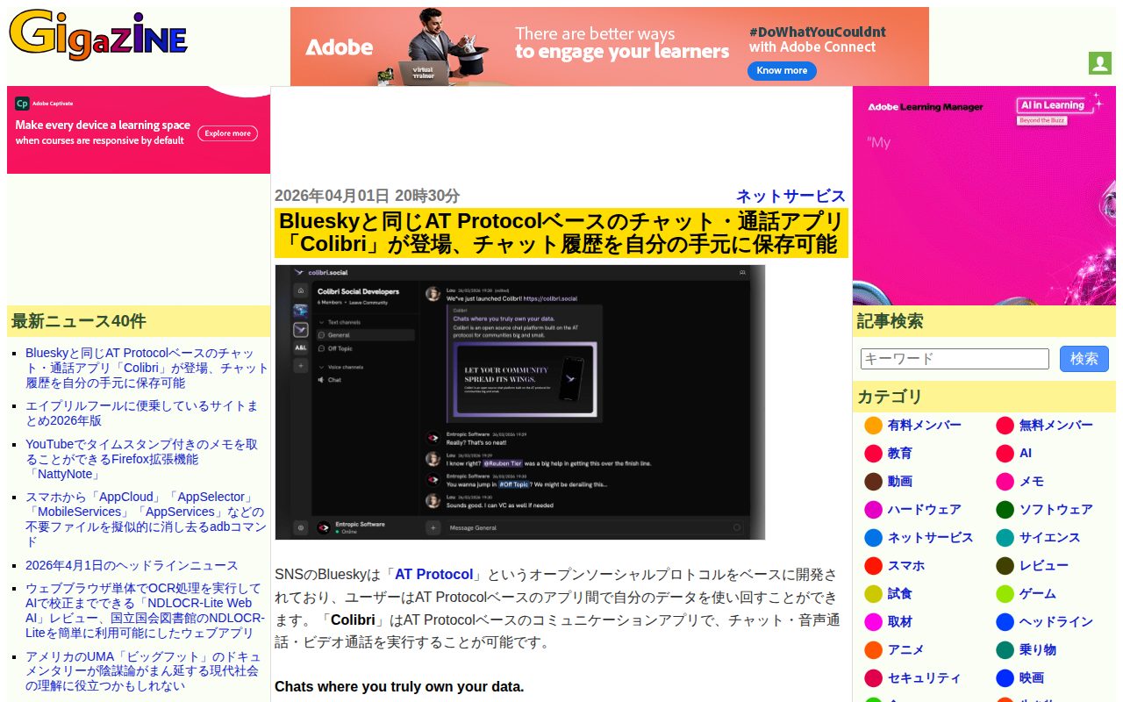Focus the キーワード search input field
Image resolution: width=1123 pixels, height=702 pixels.
coord(955,359)
